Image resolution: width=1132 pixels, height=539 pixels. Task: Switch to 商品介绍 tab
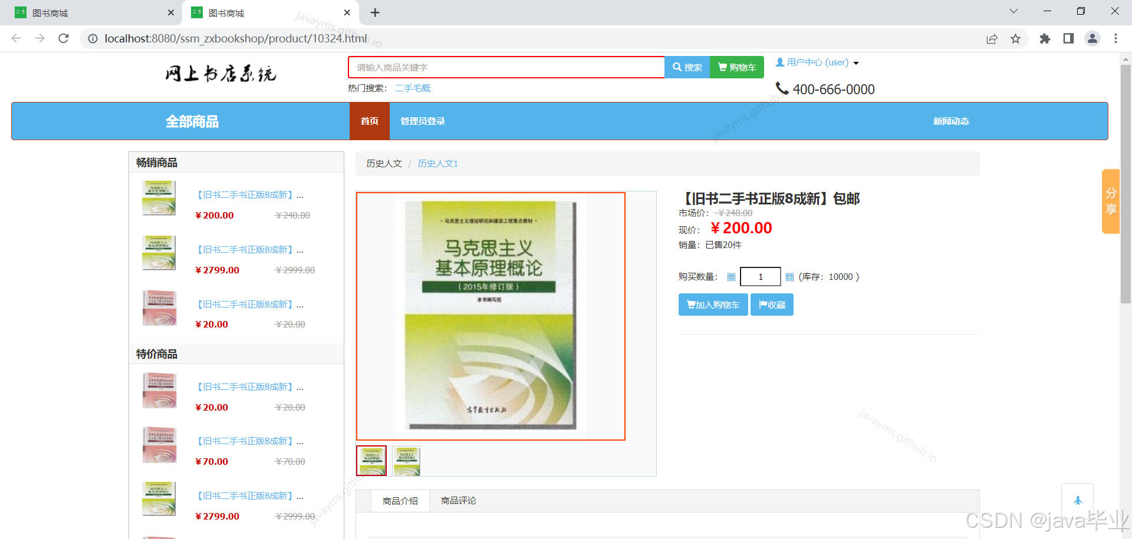pyautogui.click(x=400, y=501)
